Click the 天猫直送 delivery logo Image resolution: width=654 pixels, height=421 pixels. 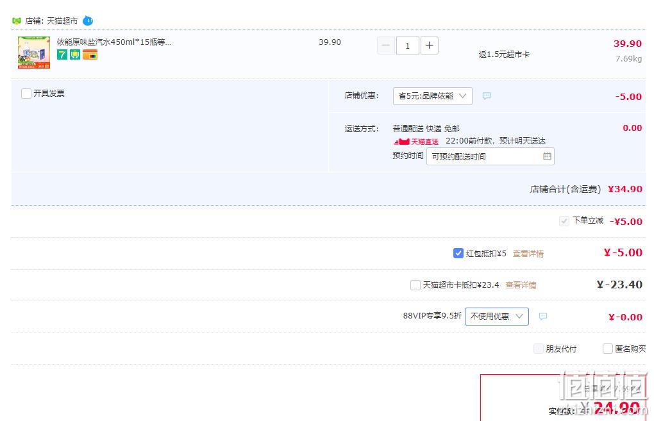pos(416,142)
